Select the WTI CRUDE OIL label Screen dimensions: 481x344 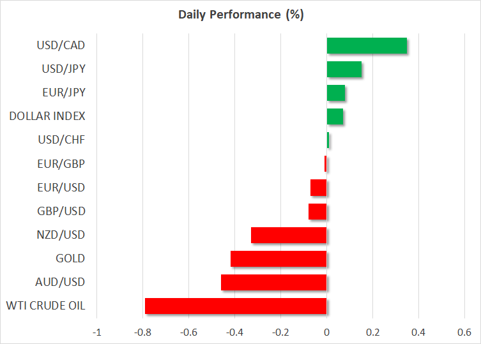coord(47,306)
